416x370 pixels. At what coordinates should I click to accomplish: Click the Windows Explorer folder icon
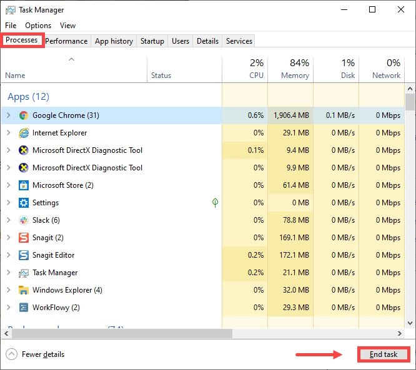[x=24, y=290]
